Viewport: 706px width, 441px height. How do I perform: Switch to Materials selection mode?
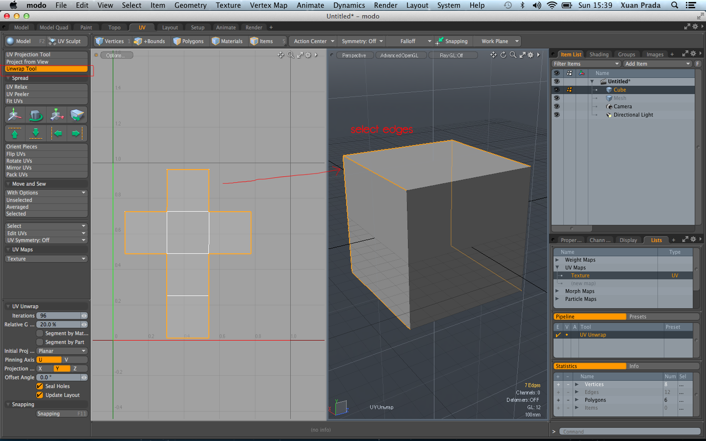(227, 41)
